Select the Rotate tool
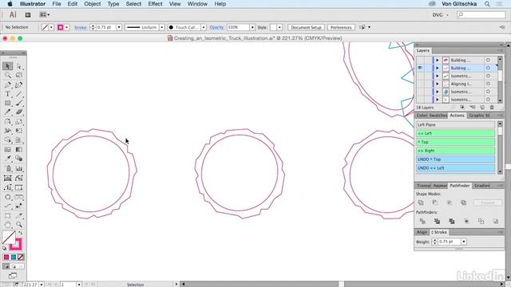The image size is (511, 287). tap(7, 122)
